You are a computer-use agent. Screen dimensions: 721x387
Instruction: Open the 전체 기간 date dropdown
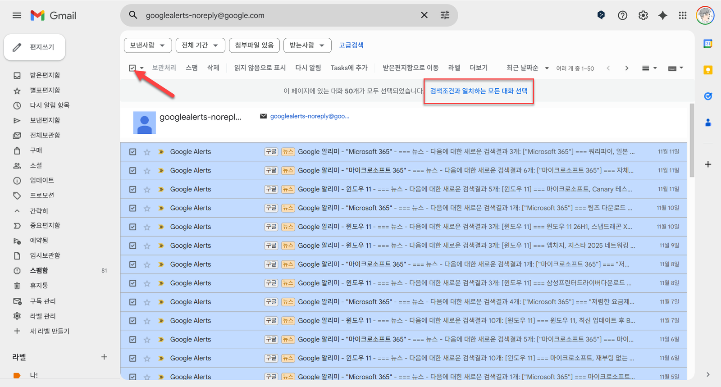(x=200, y=46)
